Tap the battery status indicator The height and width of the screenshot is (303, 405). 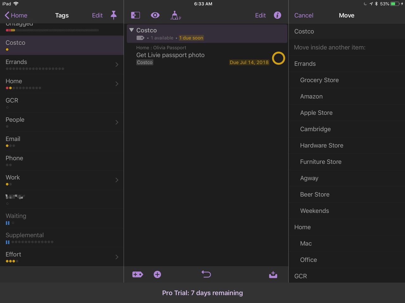pos(395,4)
